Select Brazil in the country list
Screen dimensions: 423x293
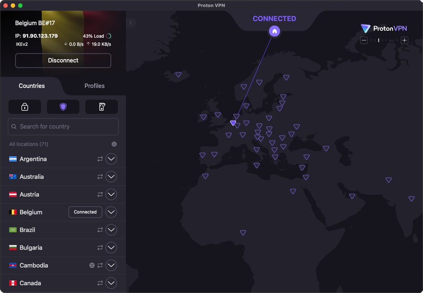[63, 230]
